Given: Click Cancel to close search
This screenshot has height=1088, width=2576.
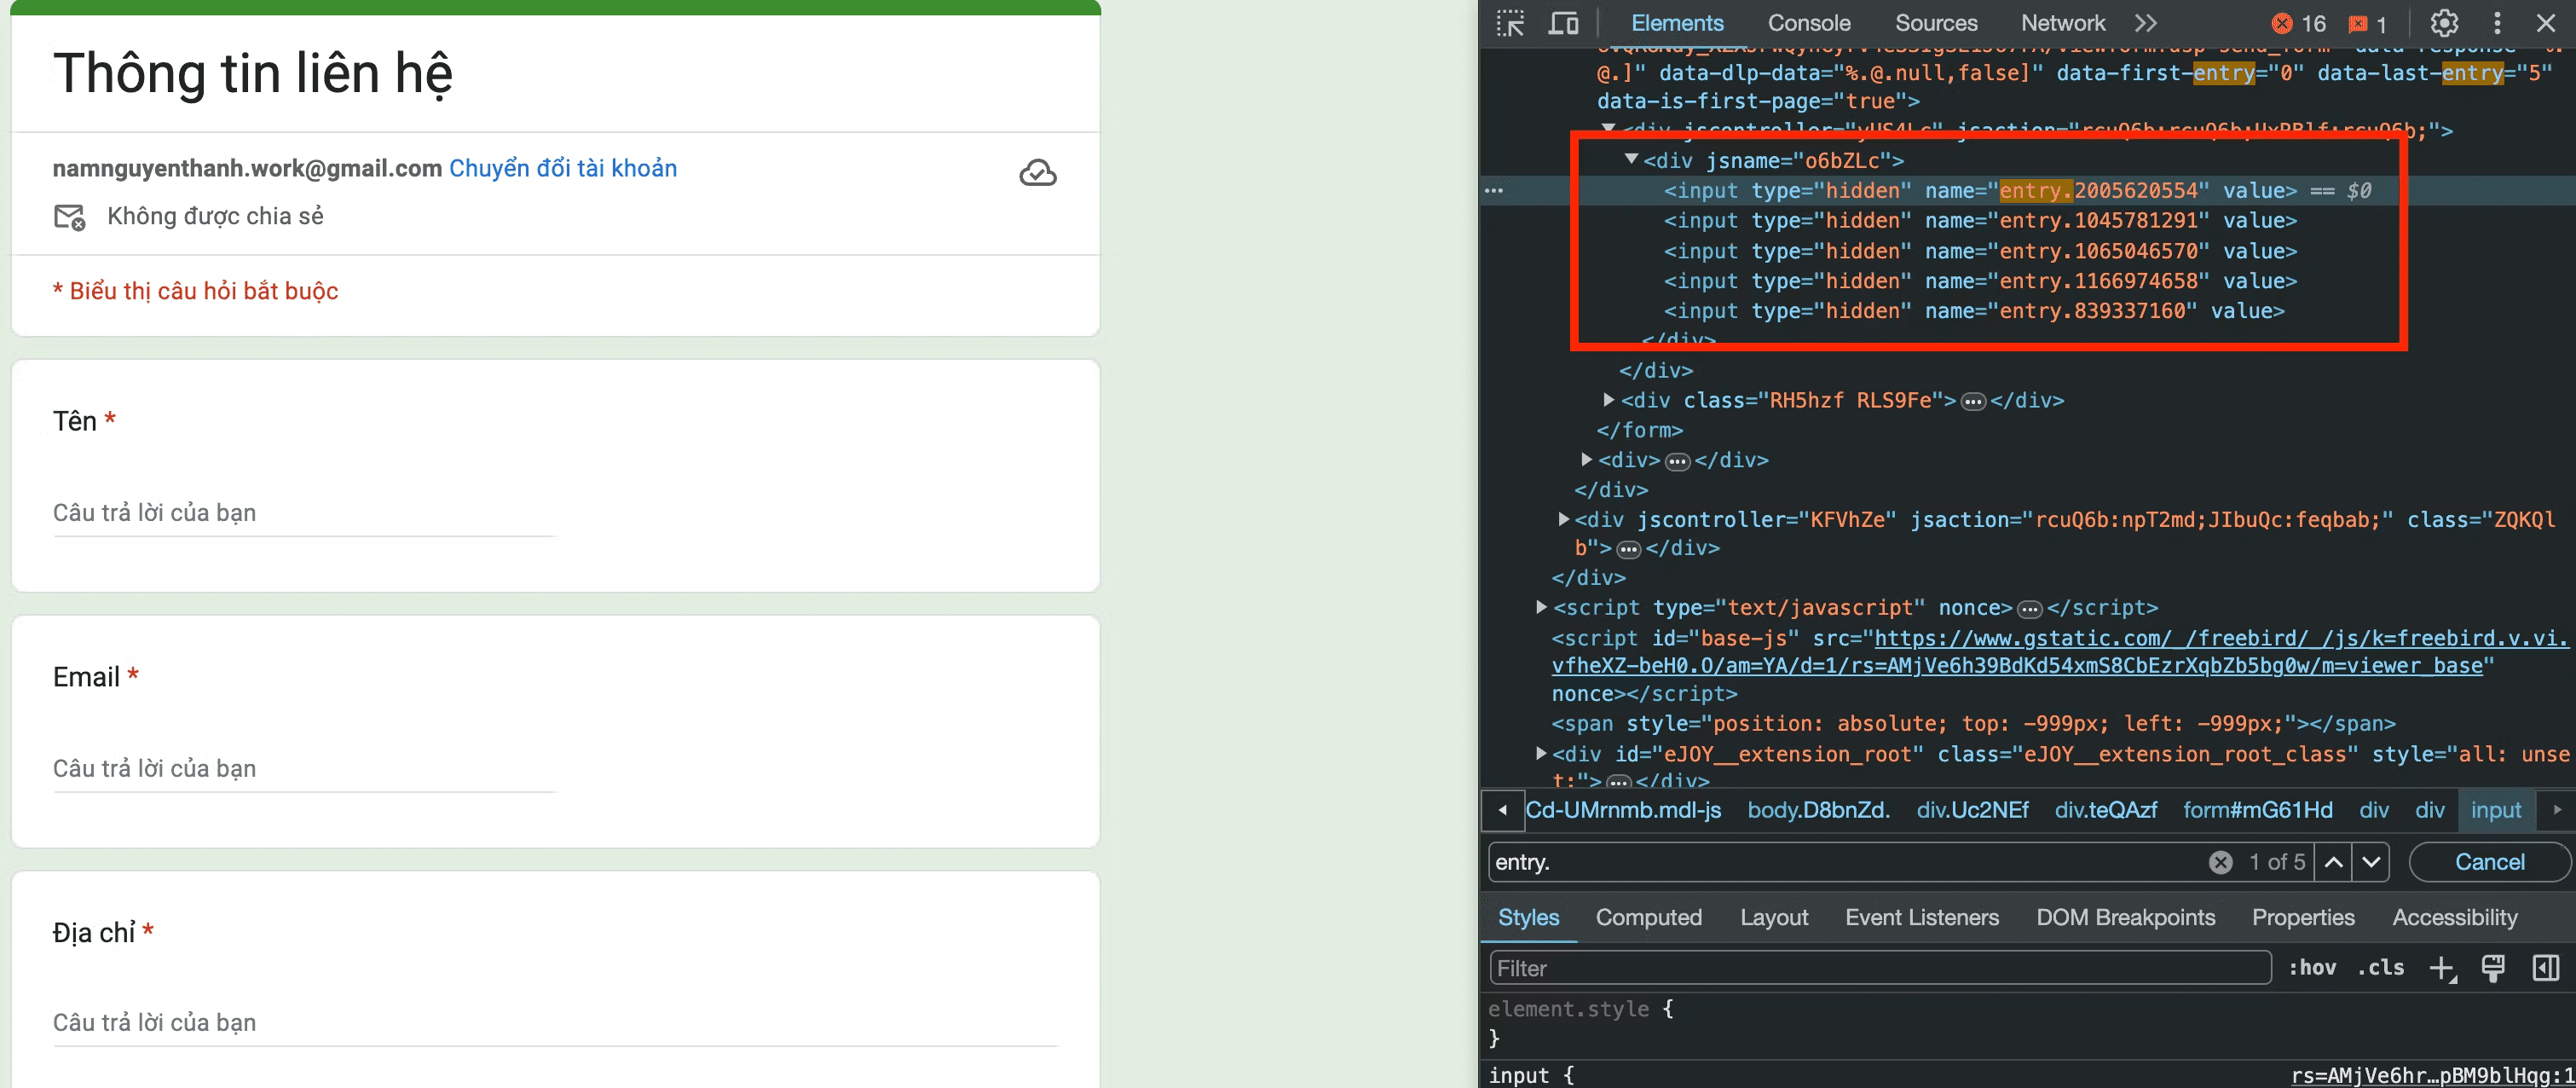Looking at the screenshot, I should 2489,862.
